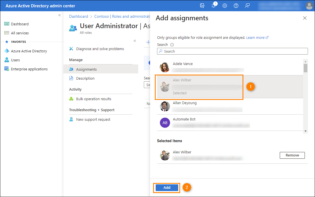Click the Description document icon
This screenshot has width=315, height=197.
[x=71, y=78]
